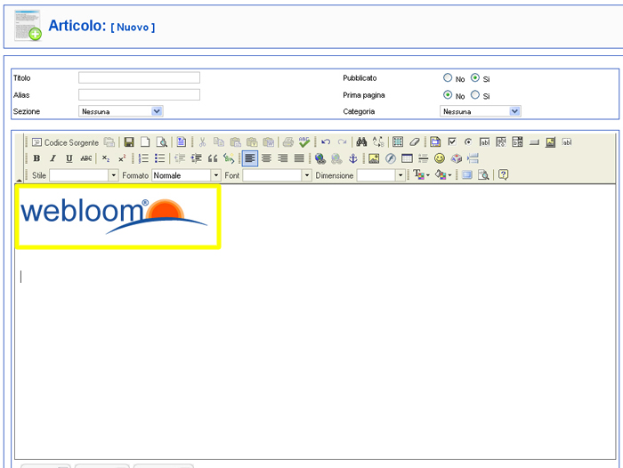Open the Background Color picker
Viewport: 623px width, 468px height.
[x=443, y=174]
